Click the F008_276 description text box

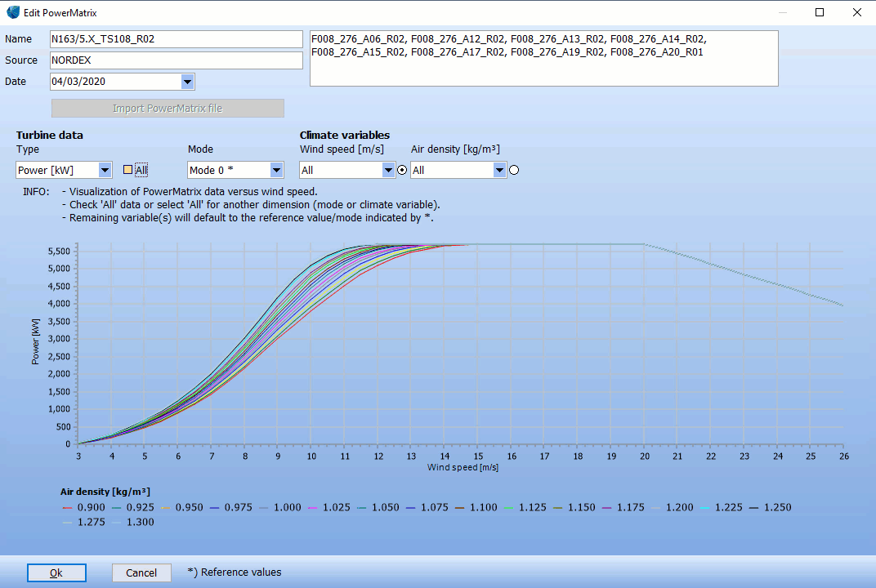coord(544,59)
